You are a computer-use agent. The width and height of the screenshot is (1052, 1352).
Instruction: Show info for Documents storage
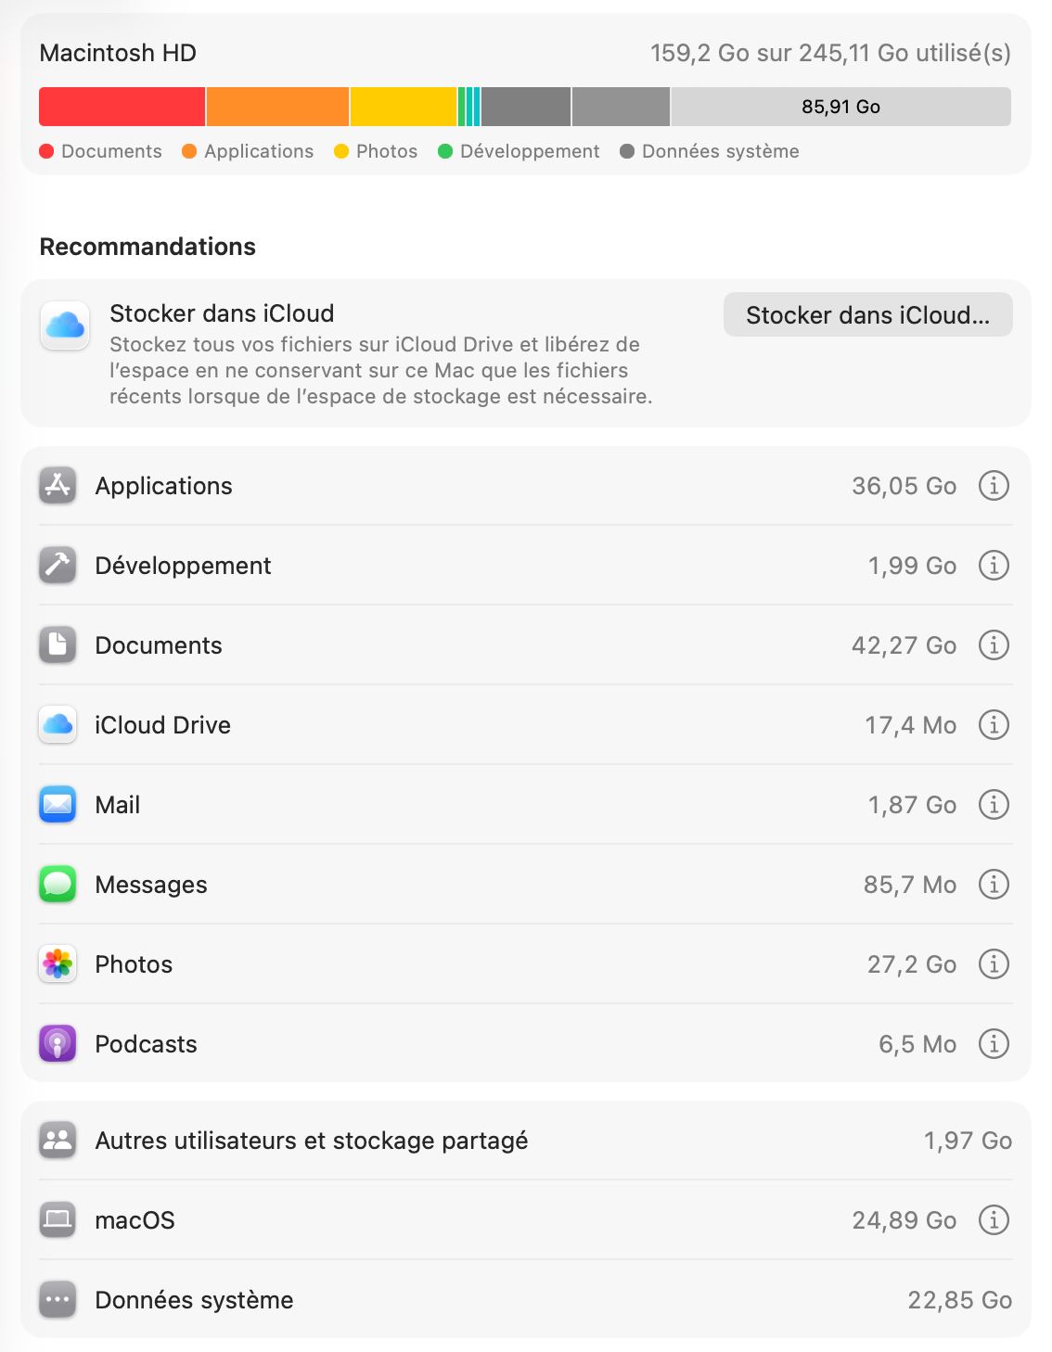[x=994, y=644]
